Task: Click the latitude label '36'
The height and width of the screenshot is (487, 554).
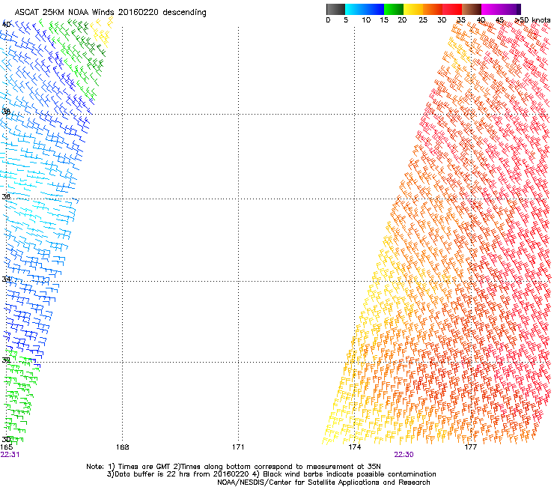Action: [6, 196]
